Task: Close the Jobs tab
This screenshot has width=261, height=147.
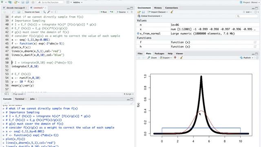Action: pos(36,99)
